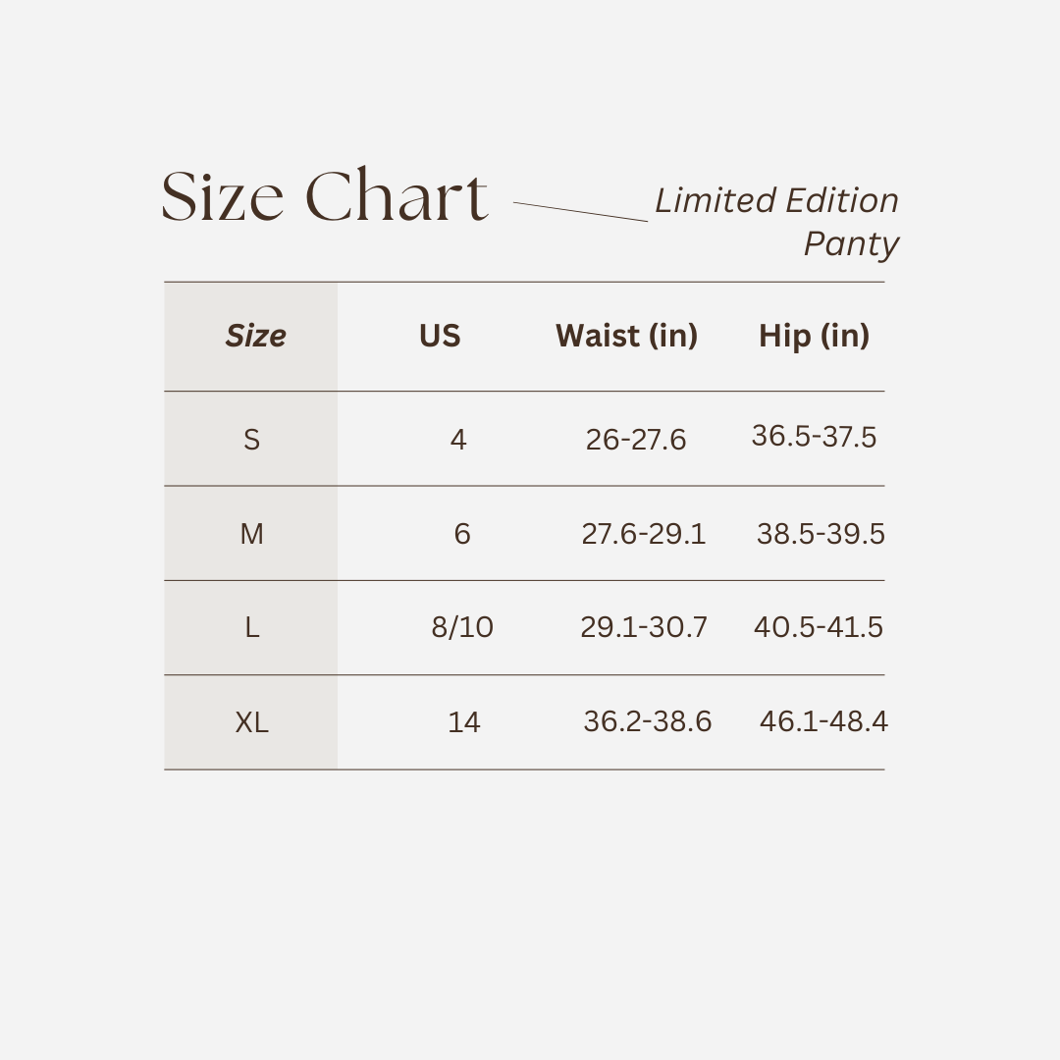Select the Hip (in) column header

[814, 336]
